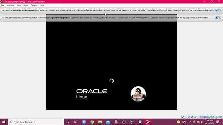Open the Input menu
This screenshot has width=223, height=125.
click(26, 5)
